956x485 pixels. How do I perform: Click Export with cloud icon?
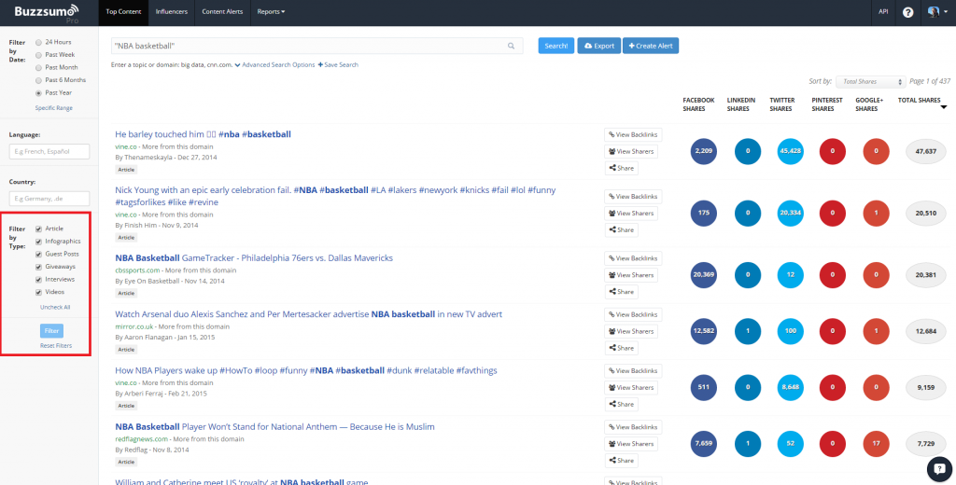(598, 46)
